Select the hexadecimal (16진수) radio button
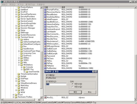 tap(73, 84)
